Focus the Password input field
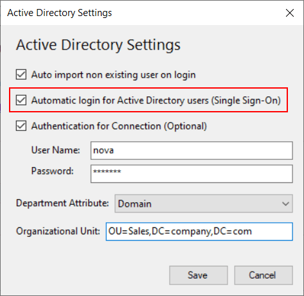Viewport: 304px width, 296px height. (192, 173)
